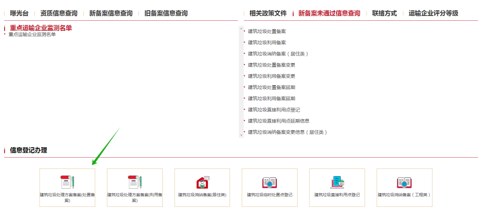
Task: Select the 建筑垃圾消纳备案(居住类) icon
Action: [202, 182]
